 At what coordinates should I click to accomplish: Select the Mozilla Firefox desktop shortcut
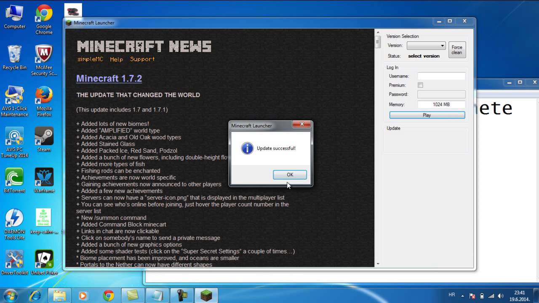coord(44,101)
